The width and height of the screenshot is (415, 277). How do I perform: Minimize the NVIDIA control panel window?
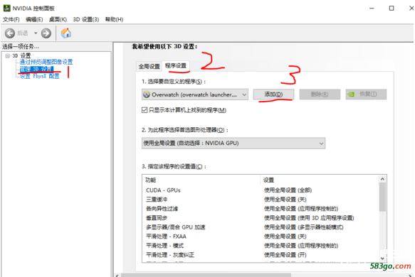tap(372, 9)
